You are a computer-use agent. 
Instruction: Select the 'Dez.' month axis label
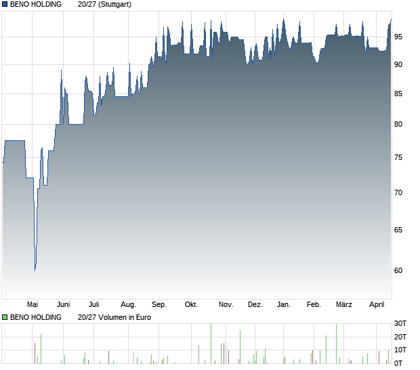[x=255, y=304]
